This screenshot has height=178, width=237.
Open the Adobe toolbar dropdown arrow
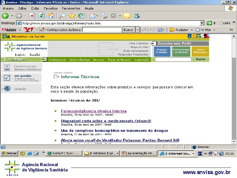coord(20,30)
